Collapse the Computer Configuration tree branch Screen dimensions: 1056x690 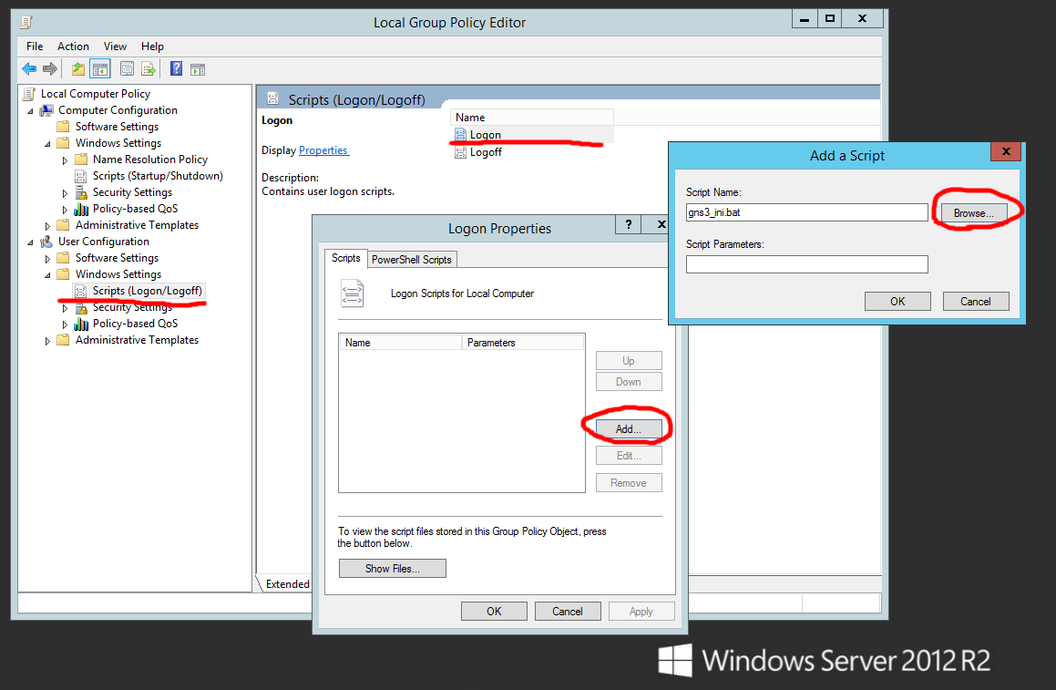tap(32, 109)
